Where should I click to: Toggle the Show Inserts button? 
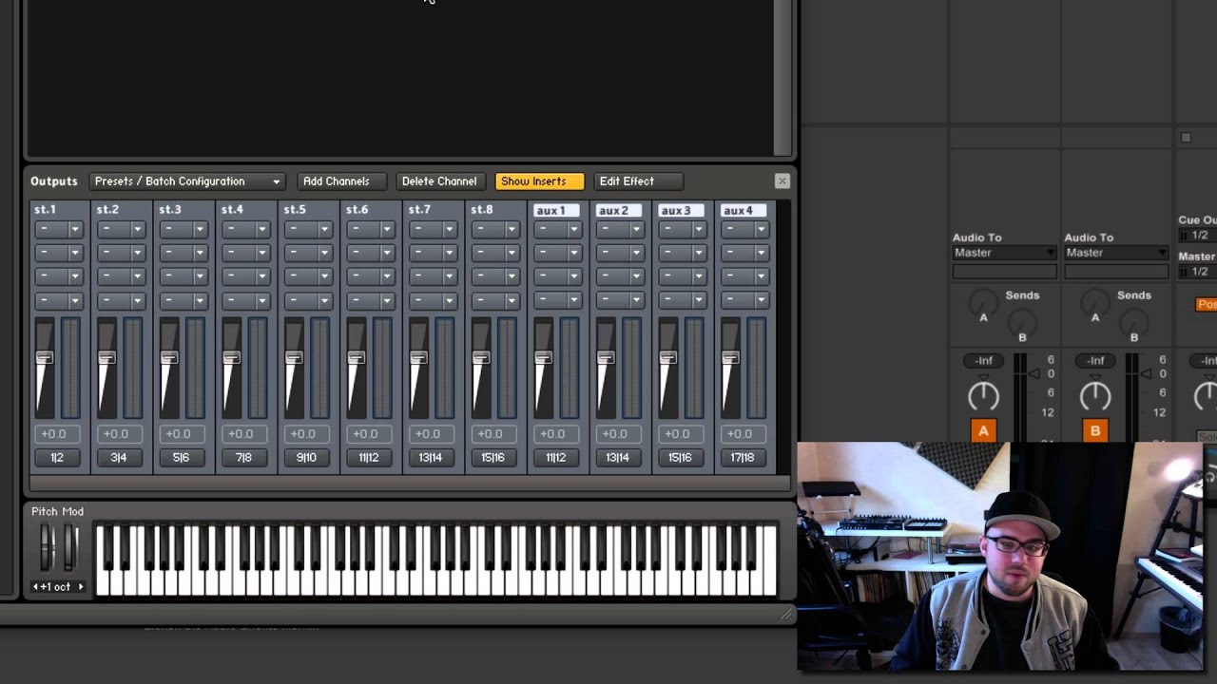(x=539, y=181)
